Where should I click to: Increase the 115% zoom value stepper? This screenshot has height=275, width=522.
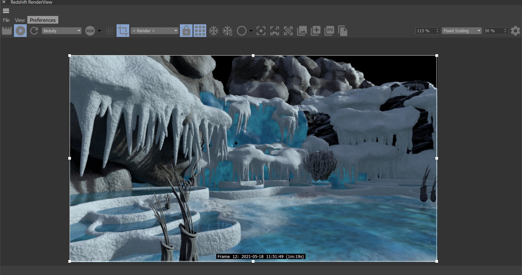pyautogui.click(x=437, y=29)
